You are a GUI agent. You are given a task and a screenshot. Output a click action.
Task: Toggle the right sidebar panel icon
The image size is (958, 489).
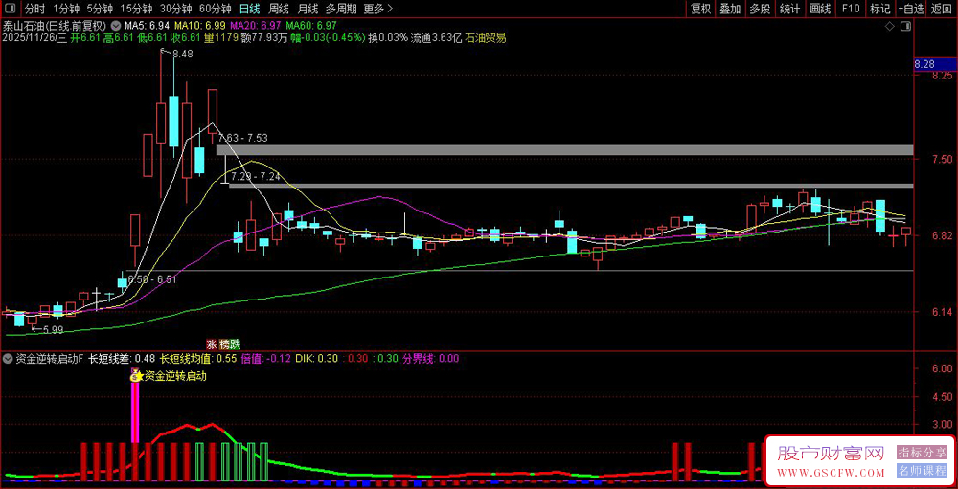tap(905, 26)
